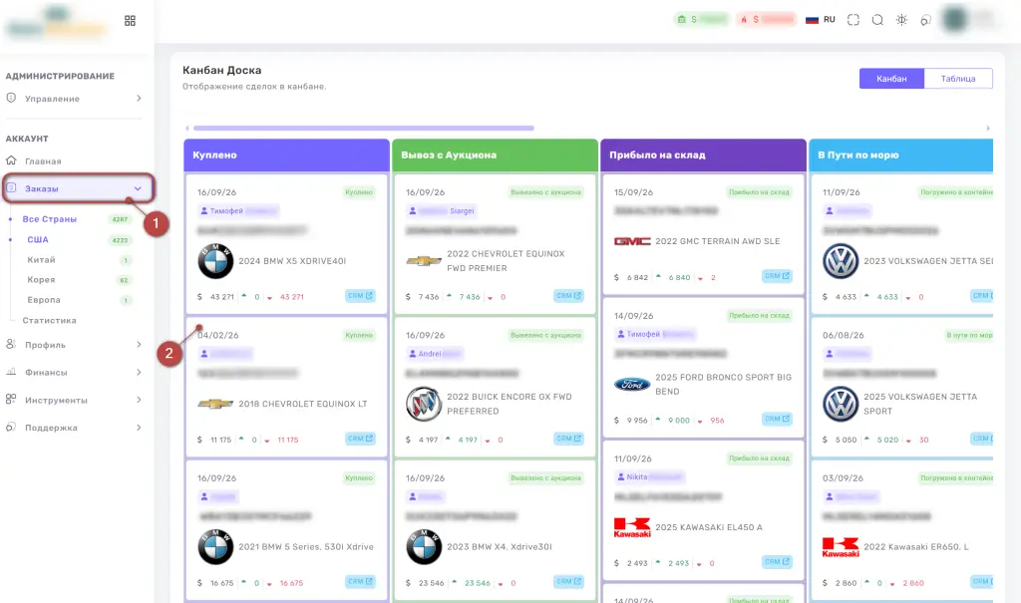
Task: Click price 43 271 on BMW X5 card
Action: (222, 297)
